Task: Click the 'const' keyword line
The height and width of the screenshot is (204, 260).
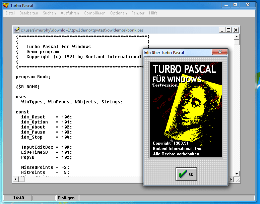Action: coord(22,112)
